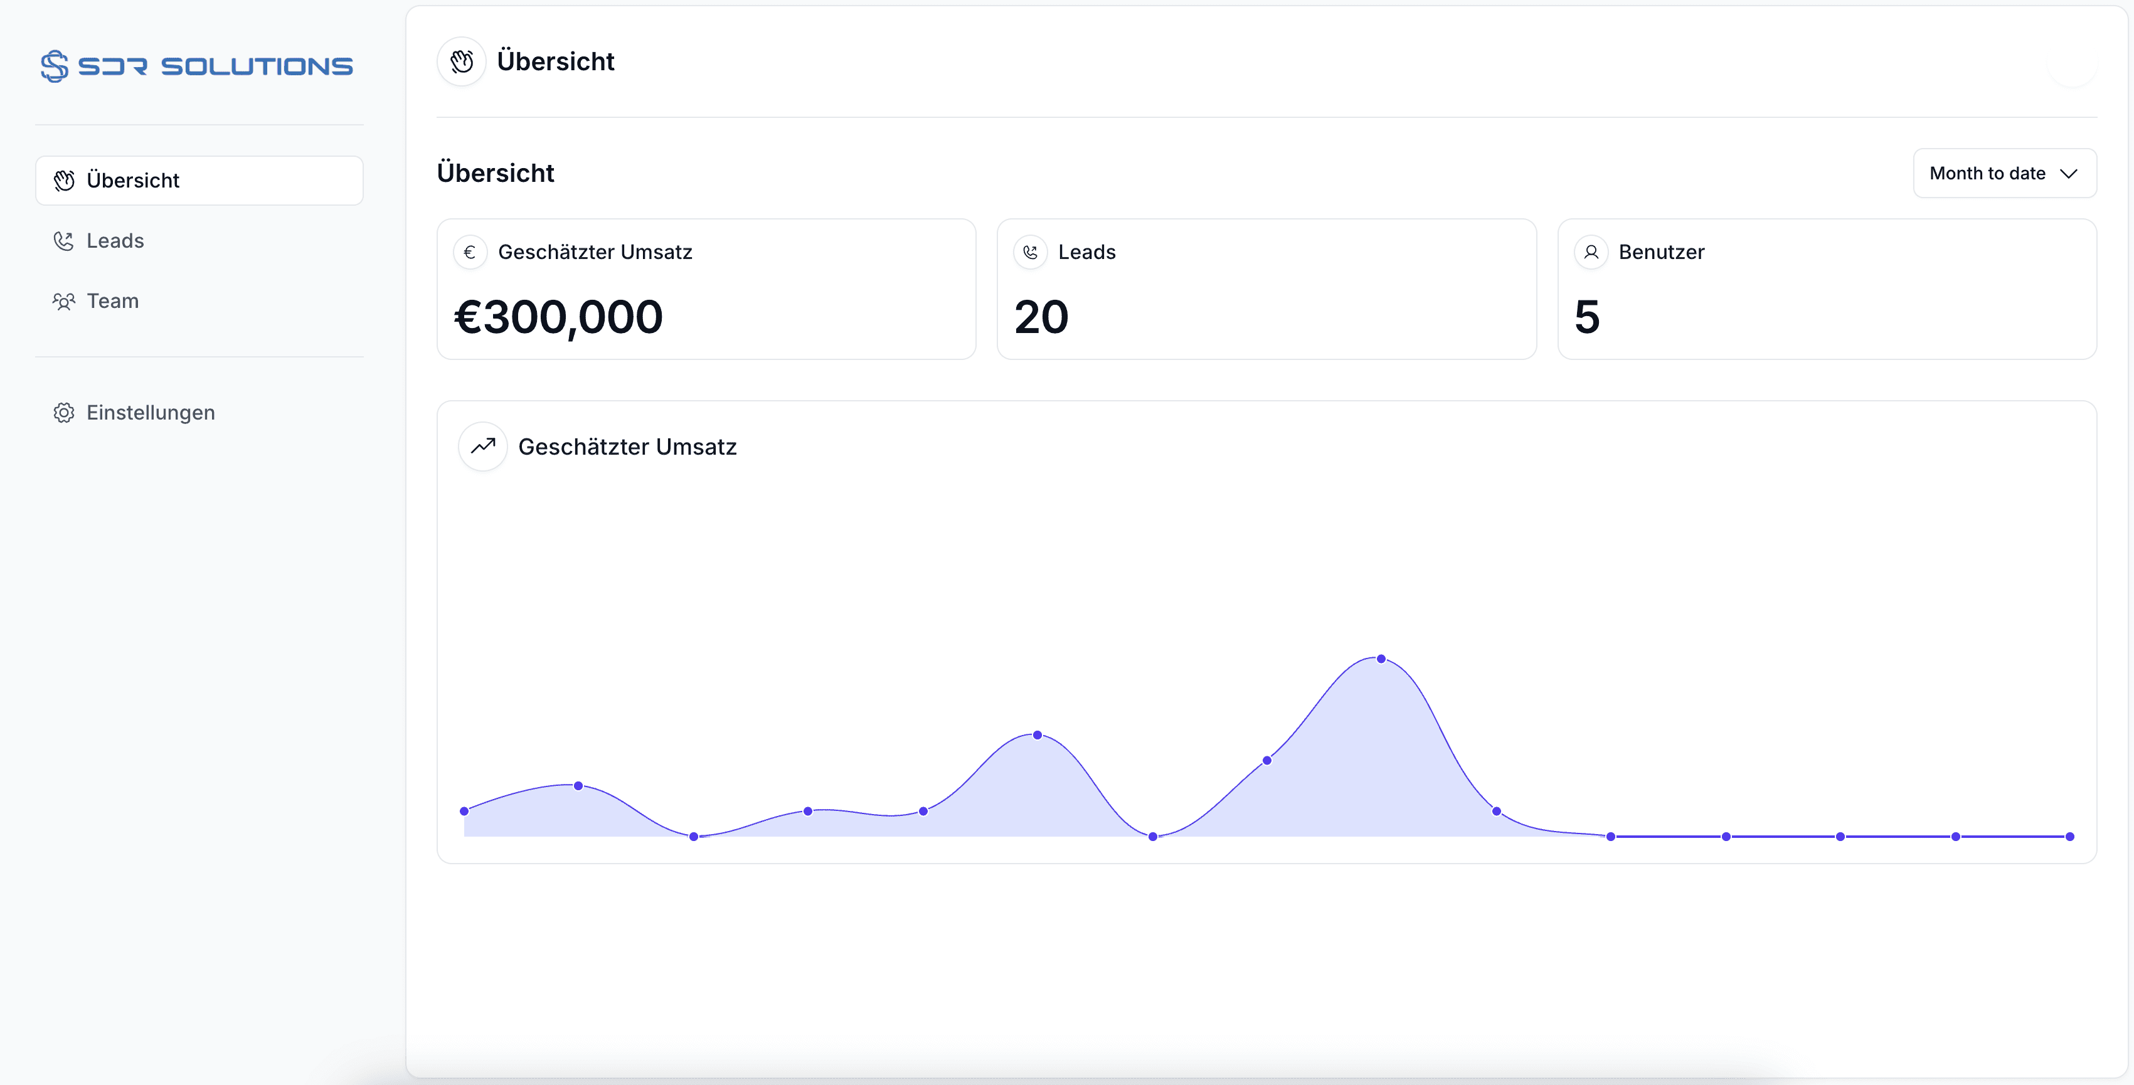Click the gear icon beside Einstellungen

(x=64, y=413)
